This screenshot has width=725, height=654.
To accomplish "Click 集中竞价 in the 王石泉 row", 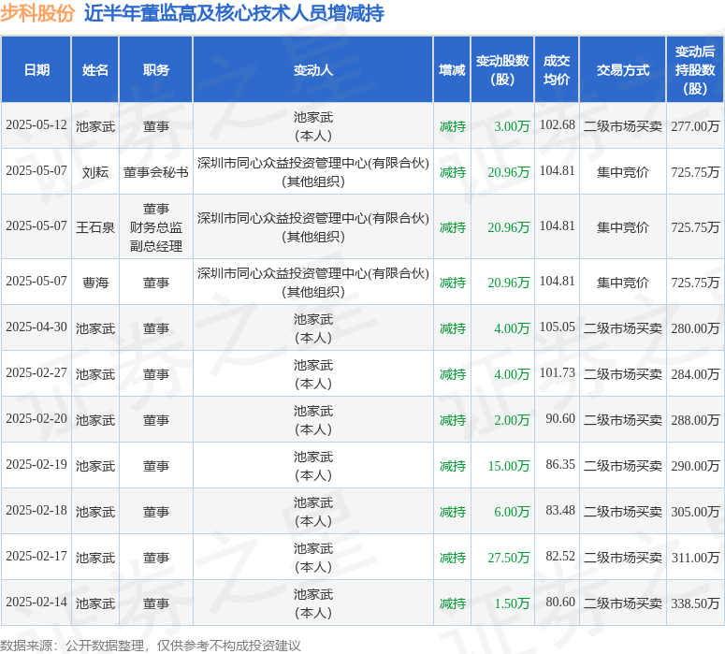I will [x=623, y=227].
